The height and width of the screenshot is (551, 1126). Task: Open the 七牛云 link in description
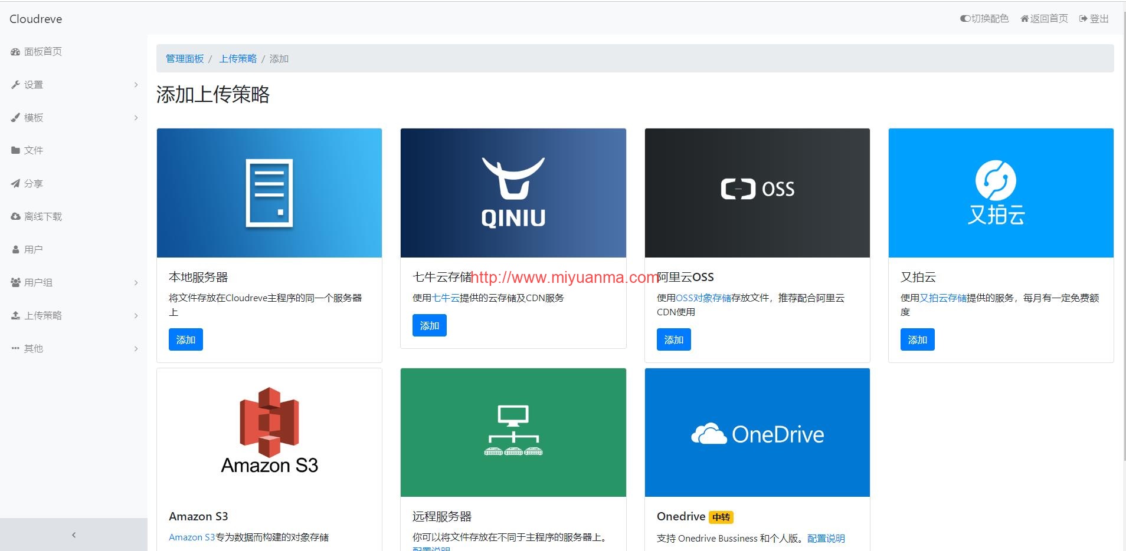[x=446, y=298]
